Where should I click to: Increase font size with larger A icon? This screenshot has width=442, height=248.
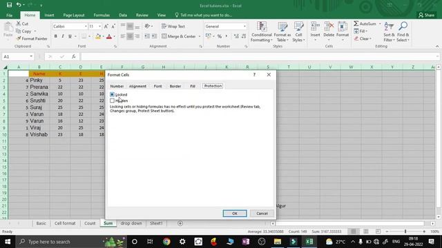click(x=106, y=26)
